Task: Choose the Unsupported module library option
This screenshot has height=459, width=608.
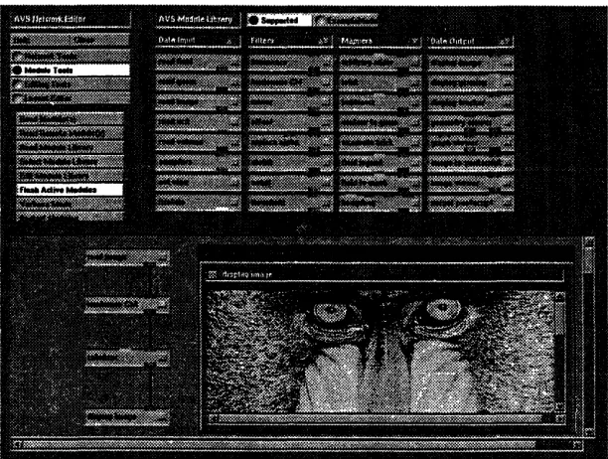Action: click(346, 20)
